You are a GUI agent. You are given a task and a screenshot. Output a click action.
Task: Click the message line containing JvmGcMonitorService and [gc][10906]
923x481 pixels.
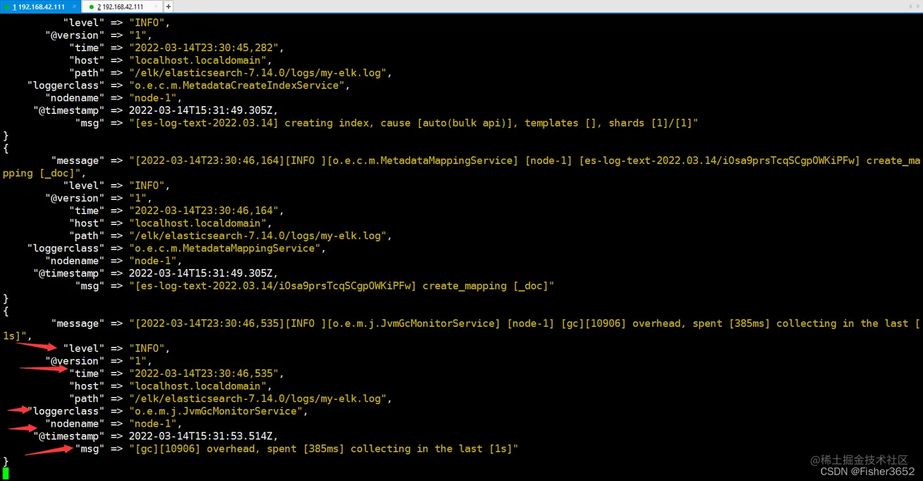coord(485,324)
